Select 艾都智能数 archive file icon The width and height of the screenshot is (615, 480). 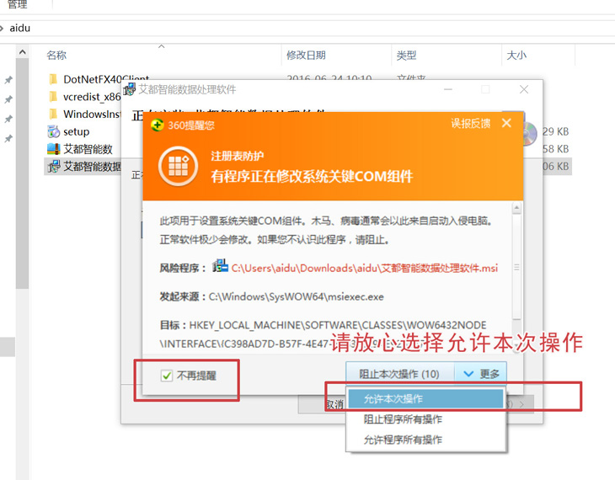(x=53, y=149)
